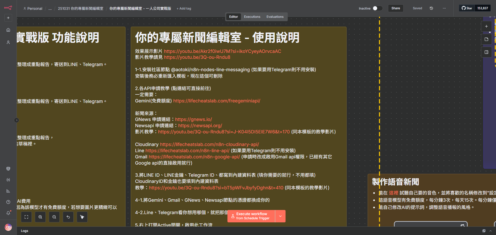Open the Evaluations tab

(x=275, y=17)
